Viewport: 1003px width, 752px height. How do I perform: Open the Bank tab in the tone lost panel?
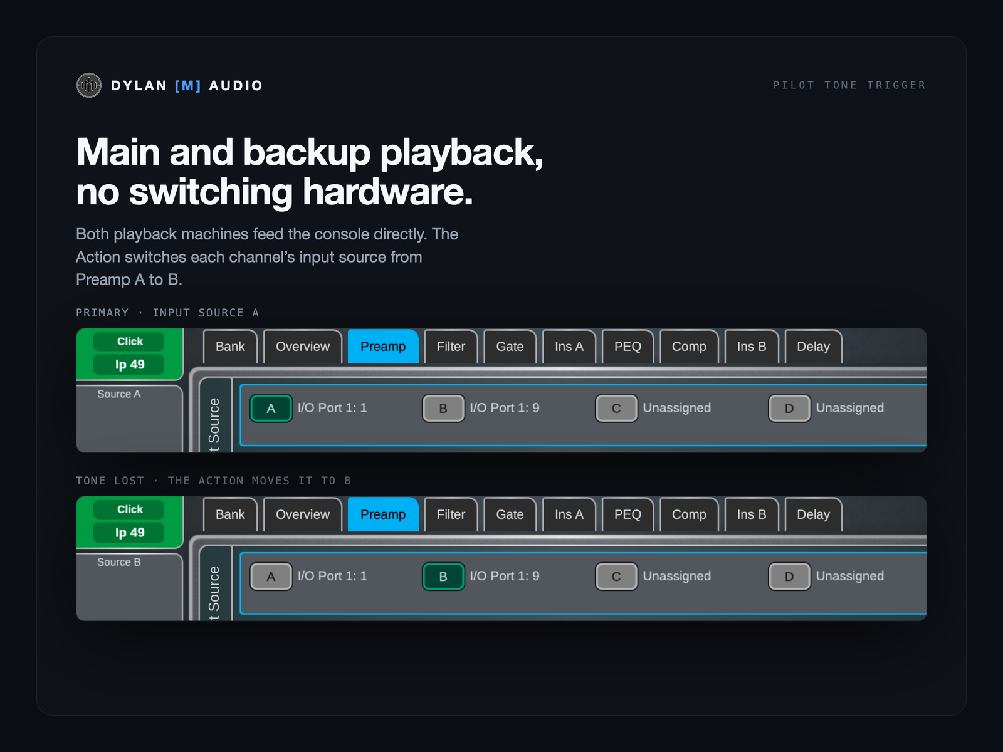(230, 514)
